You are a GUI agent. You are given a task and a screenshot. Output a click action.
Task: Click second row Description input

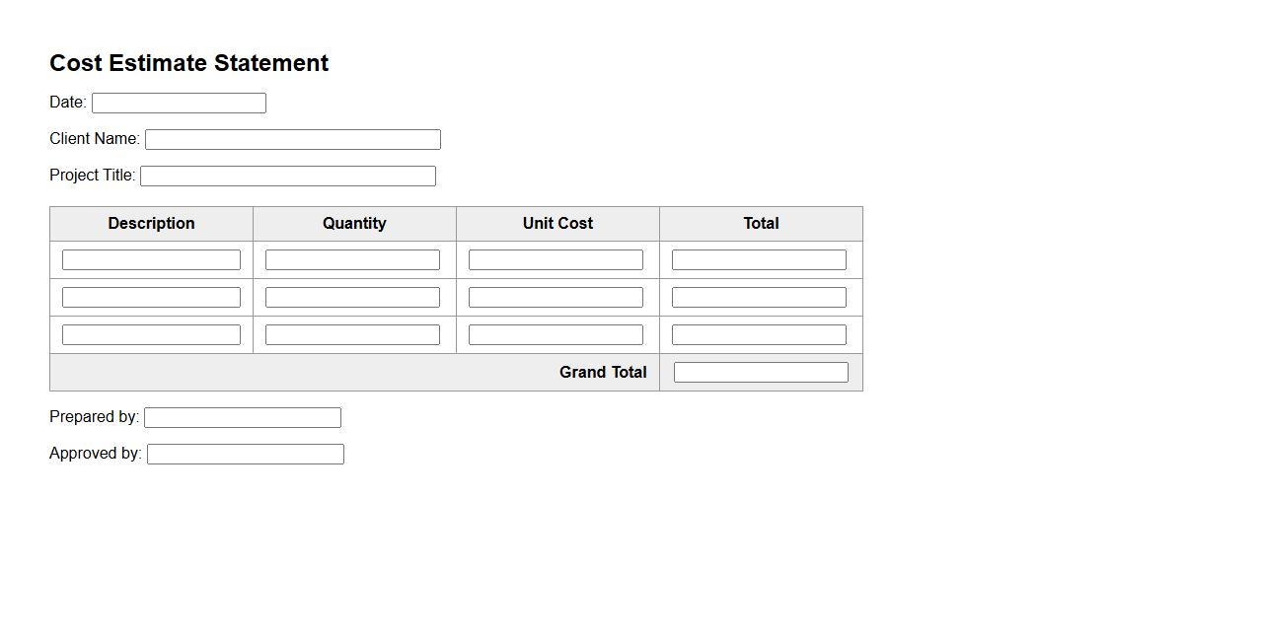click(151, 298)
